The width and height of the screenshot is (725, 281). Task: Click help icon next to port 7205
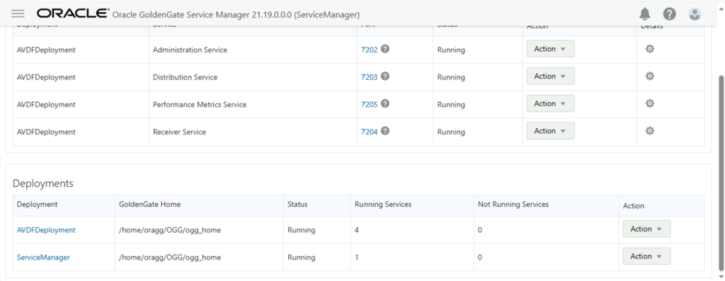[384, 103]
